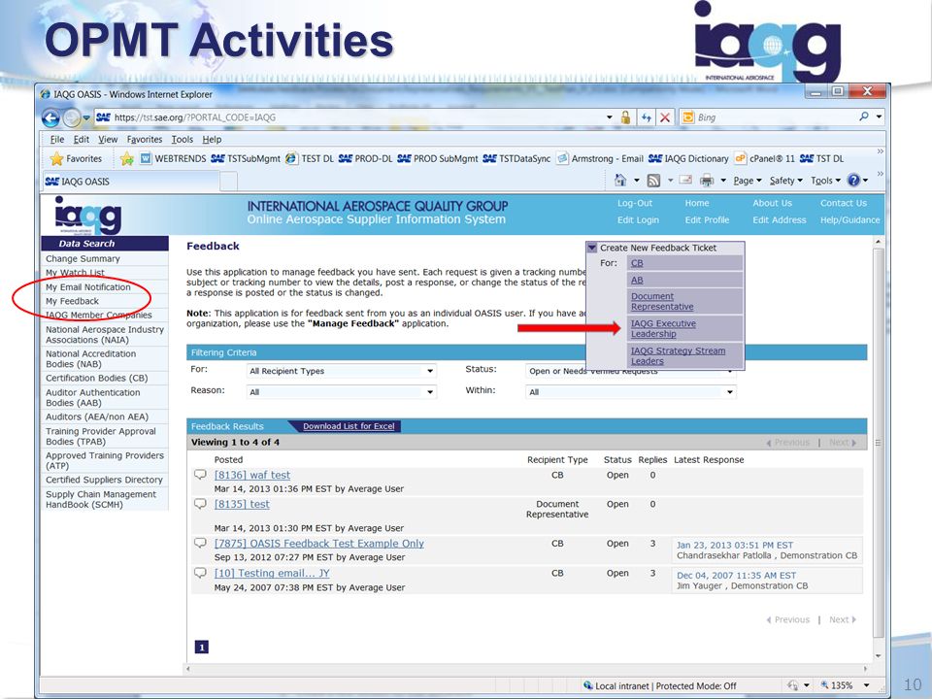Open the View menu

pos(108,139)
